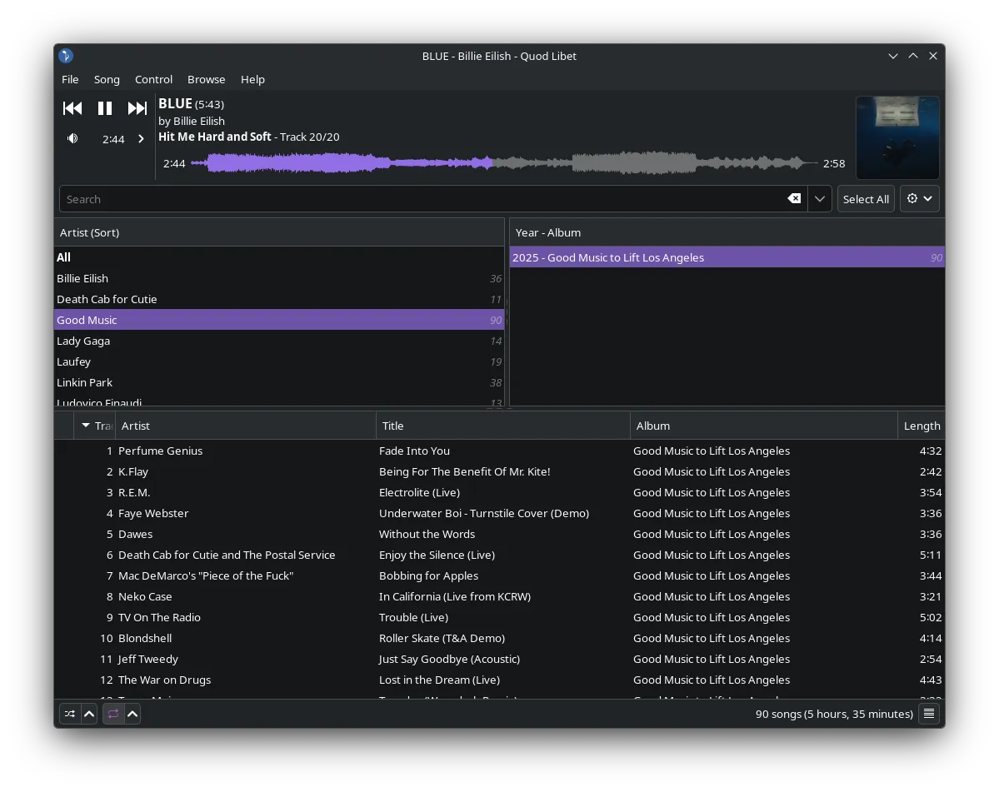Click the 90 songs status bar text
Screen dimensions: 999x792
[834, 715]
